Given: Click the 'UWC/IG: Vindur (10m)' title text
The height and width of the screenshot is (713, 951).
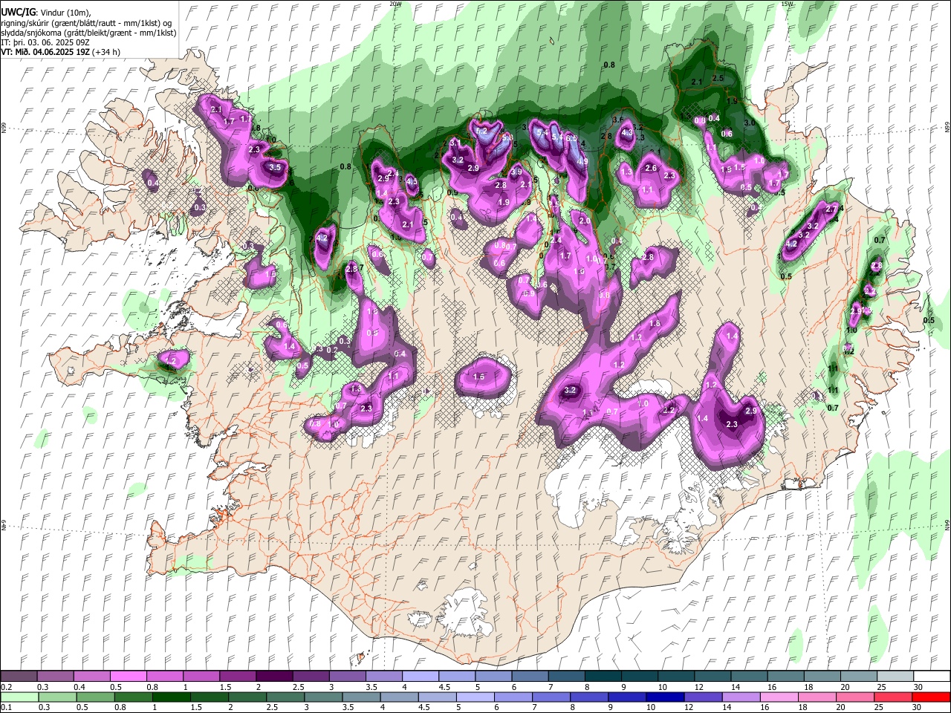Looking at the screenshot, I should point(45,12).
